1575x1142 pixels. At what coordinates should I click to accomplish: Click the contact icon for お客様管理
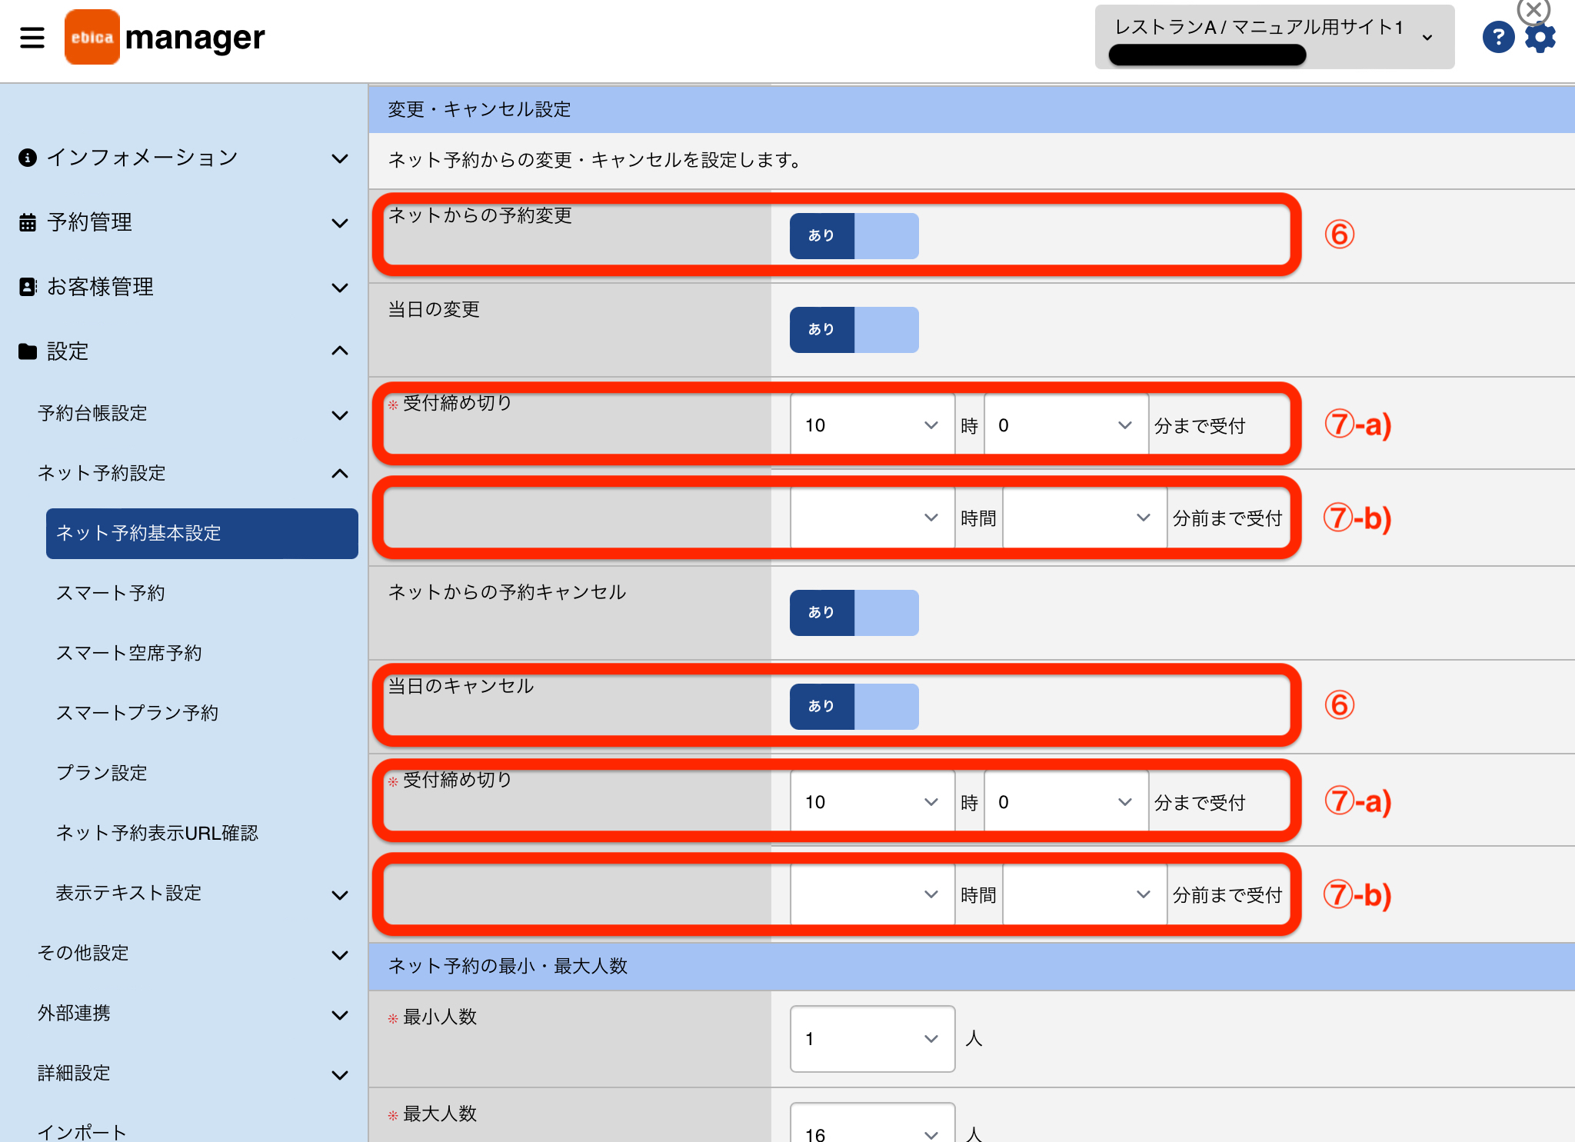click(x=28, y=287)
